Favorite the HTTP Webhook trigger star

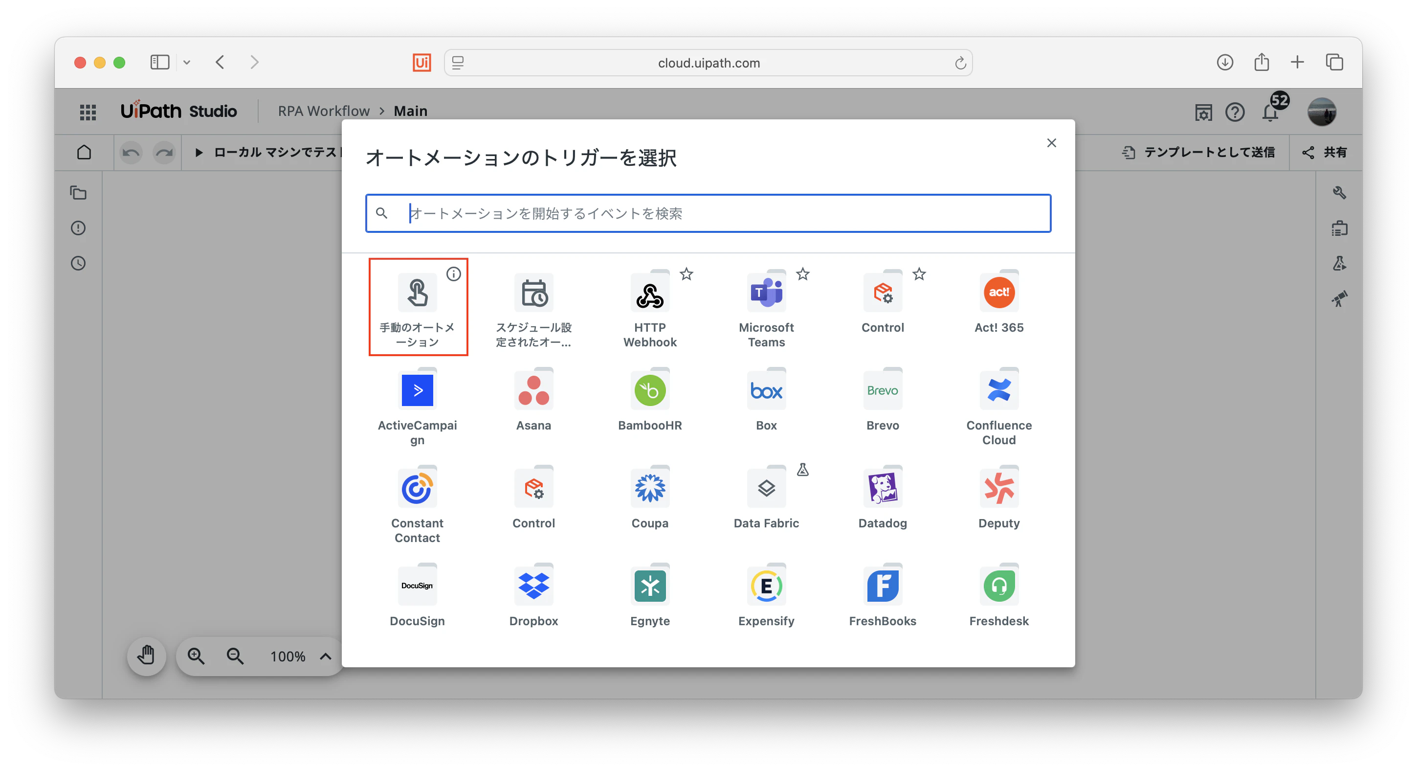coord(686,273)
